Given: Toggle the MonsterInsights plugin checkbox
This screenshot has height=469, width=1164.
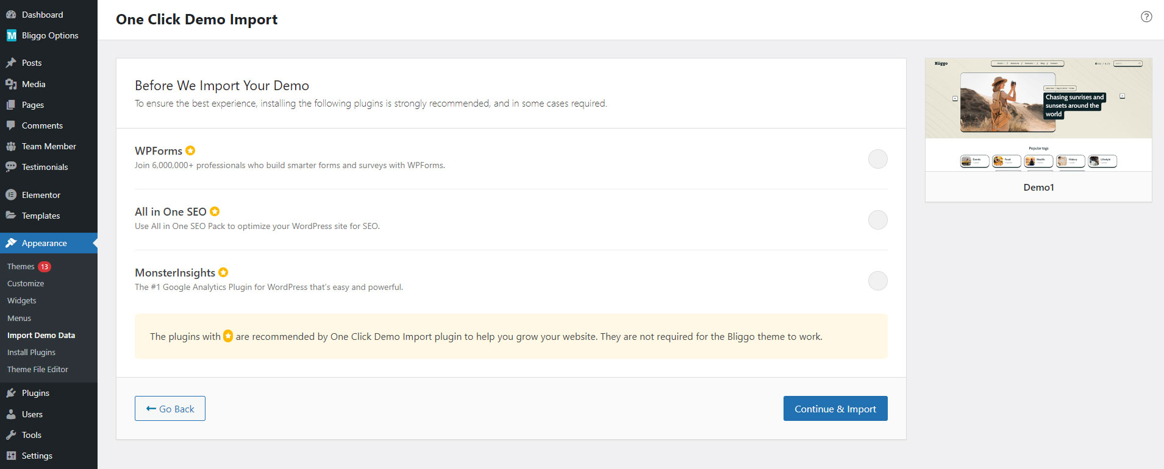Looking at the screenshot, I should (878, 281).
